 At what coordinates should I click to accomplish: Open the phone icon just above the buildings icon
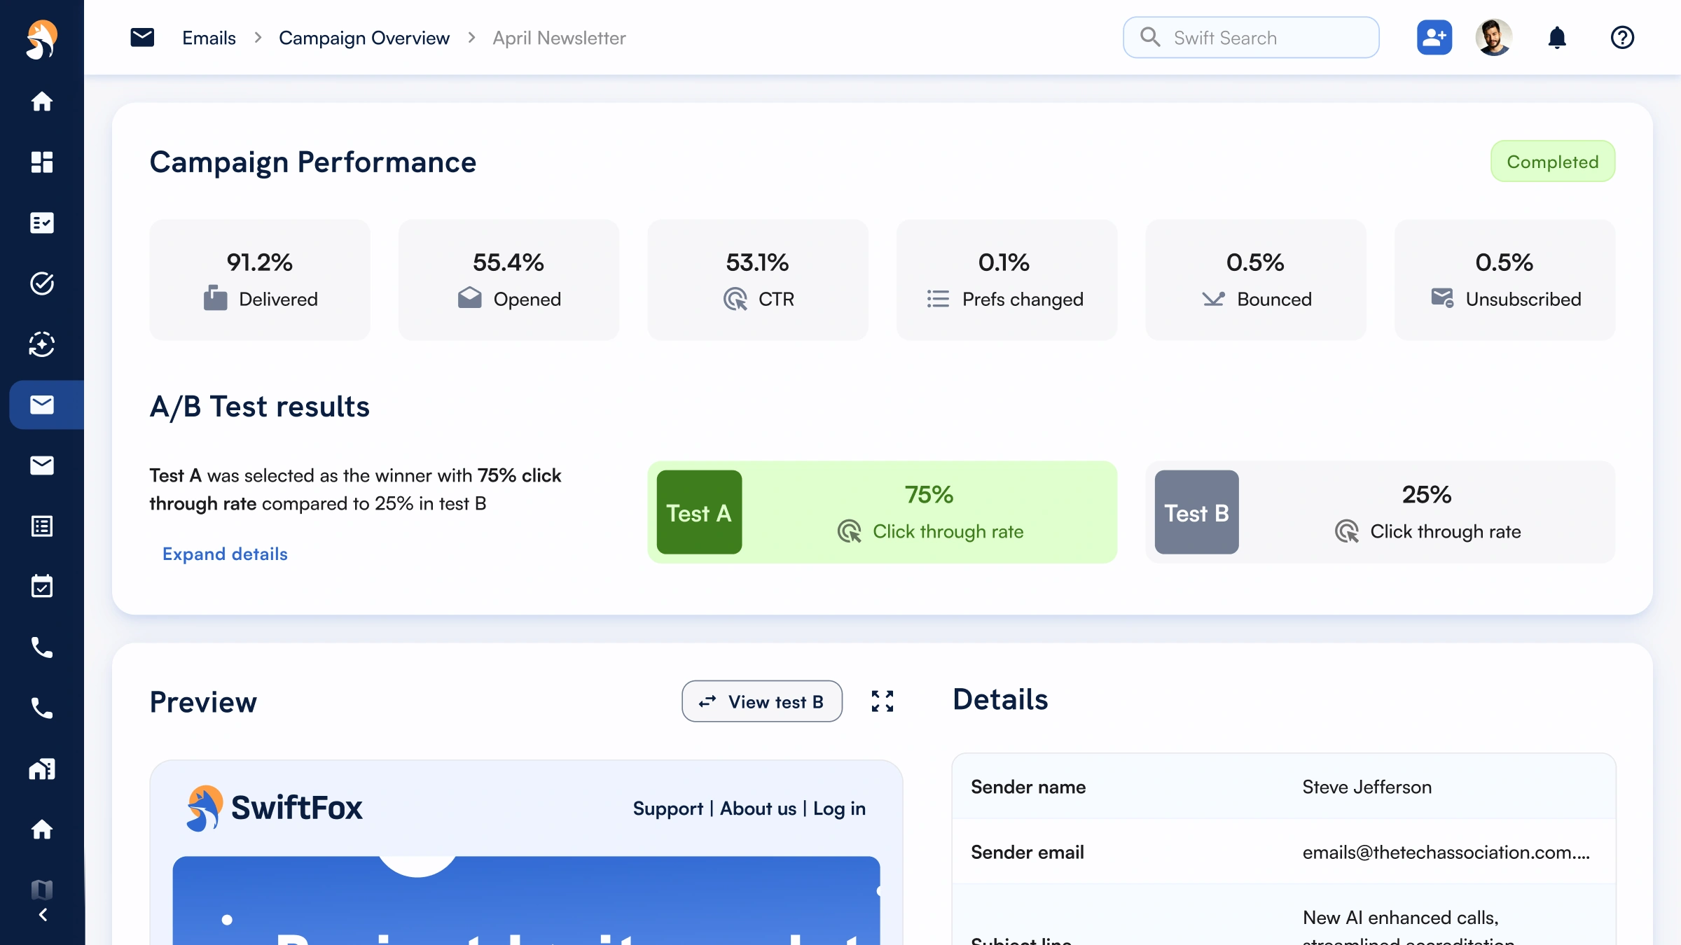tap(42, 708)
